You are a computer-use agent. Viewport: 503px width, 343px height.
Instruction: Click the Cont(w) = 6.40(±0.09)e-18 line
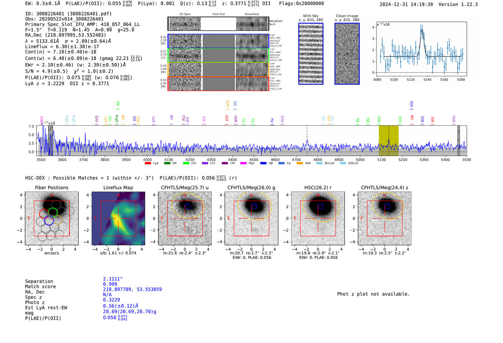click(x=84, y=58)
